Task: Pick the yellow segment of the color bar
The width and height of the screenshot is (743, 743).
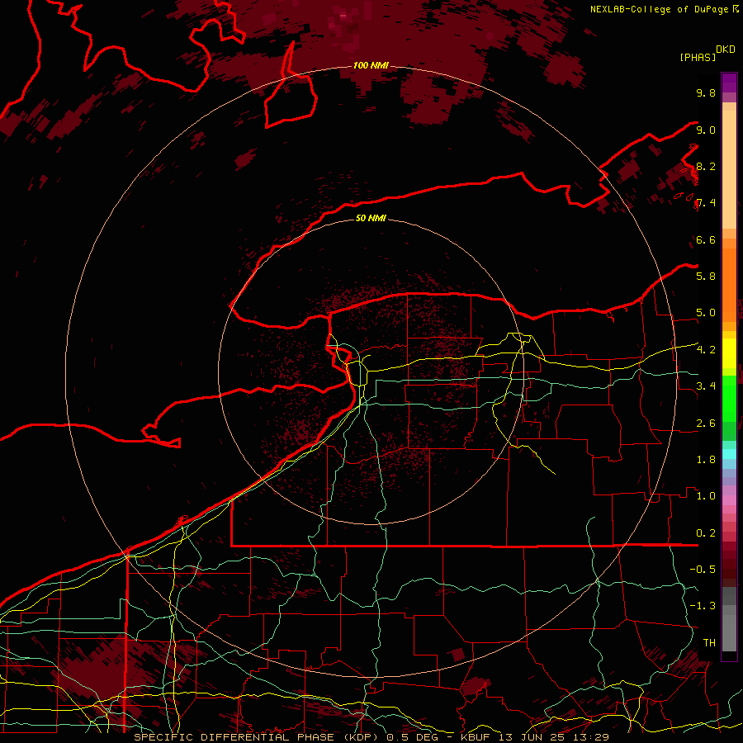Action: click(x=729, y=353)
